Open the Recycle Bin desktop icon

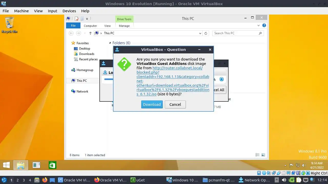pos(9,25)
